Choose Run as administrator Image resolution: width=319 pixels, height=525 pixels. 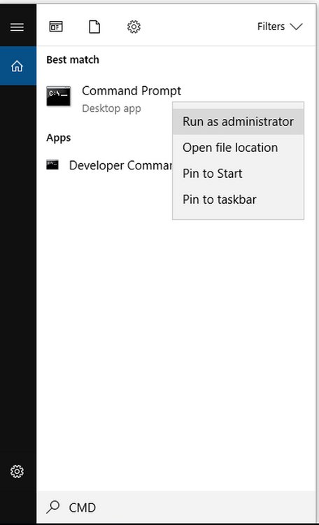click(238, 122)
